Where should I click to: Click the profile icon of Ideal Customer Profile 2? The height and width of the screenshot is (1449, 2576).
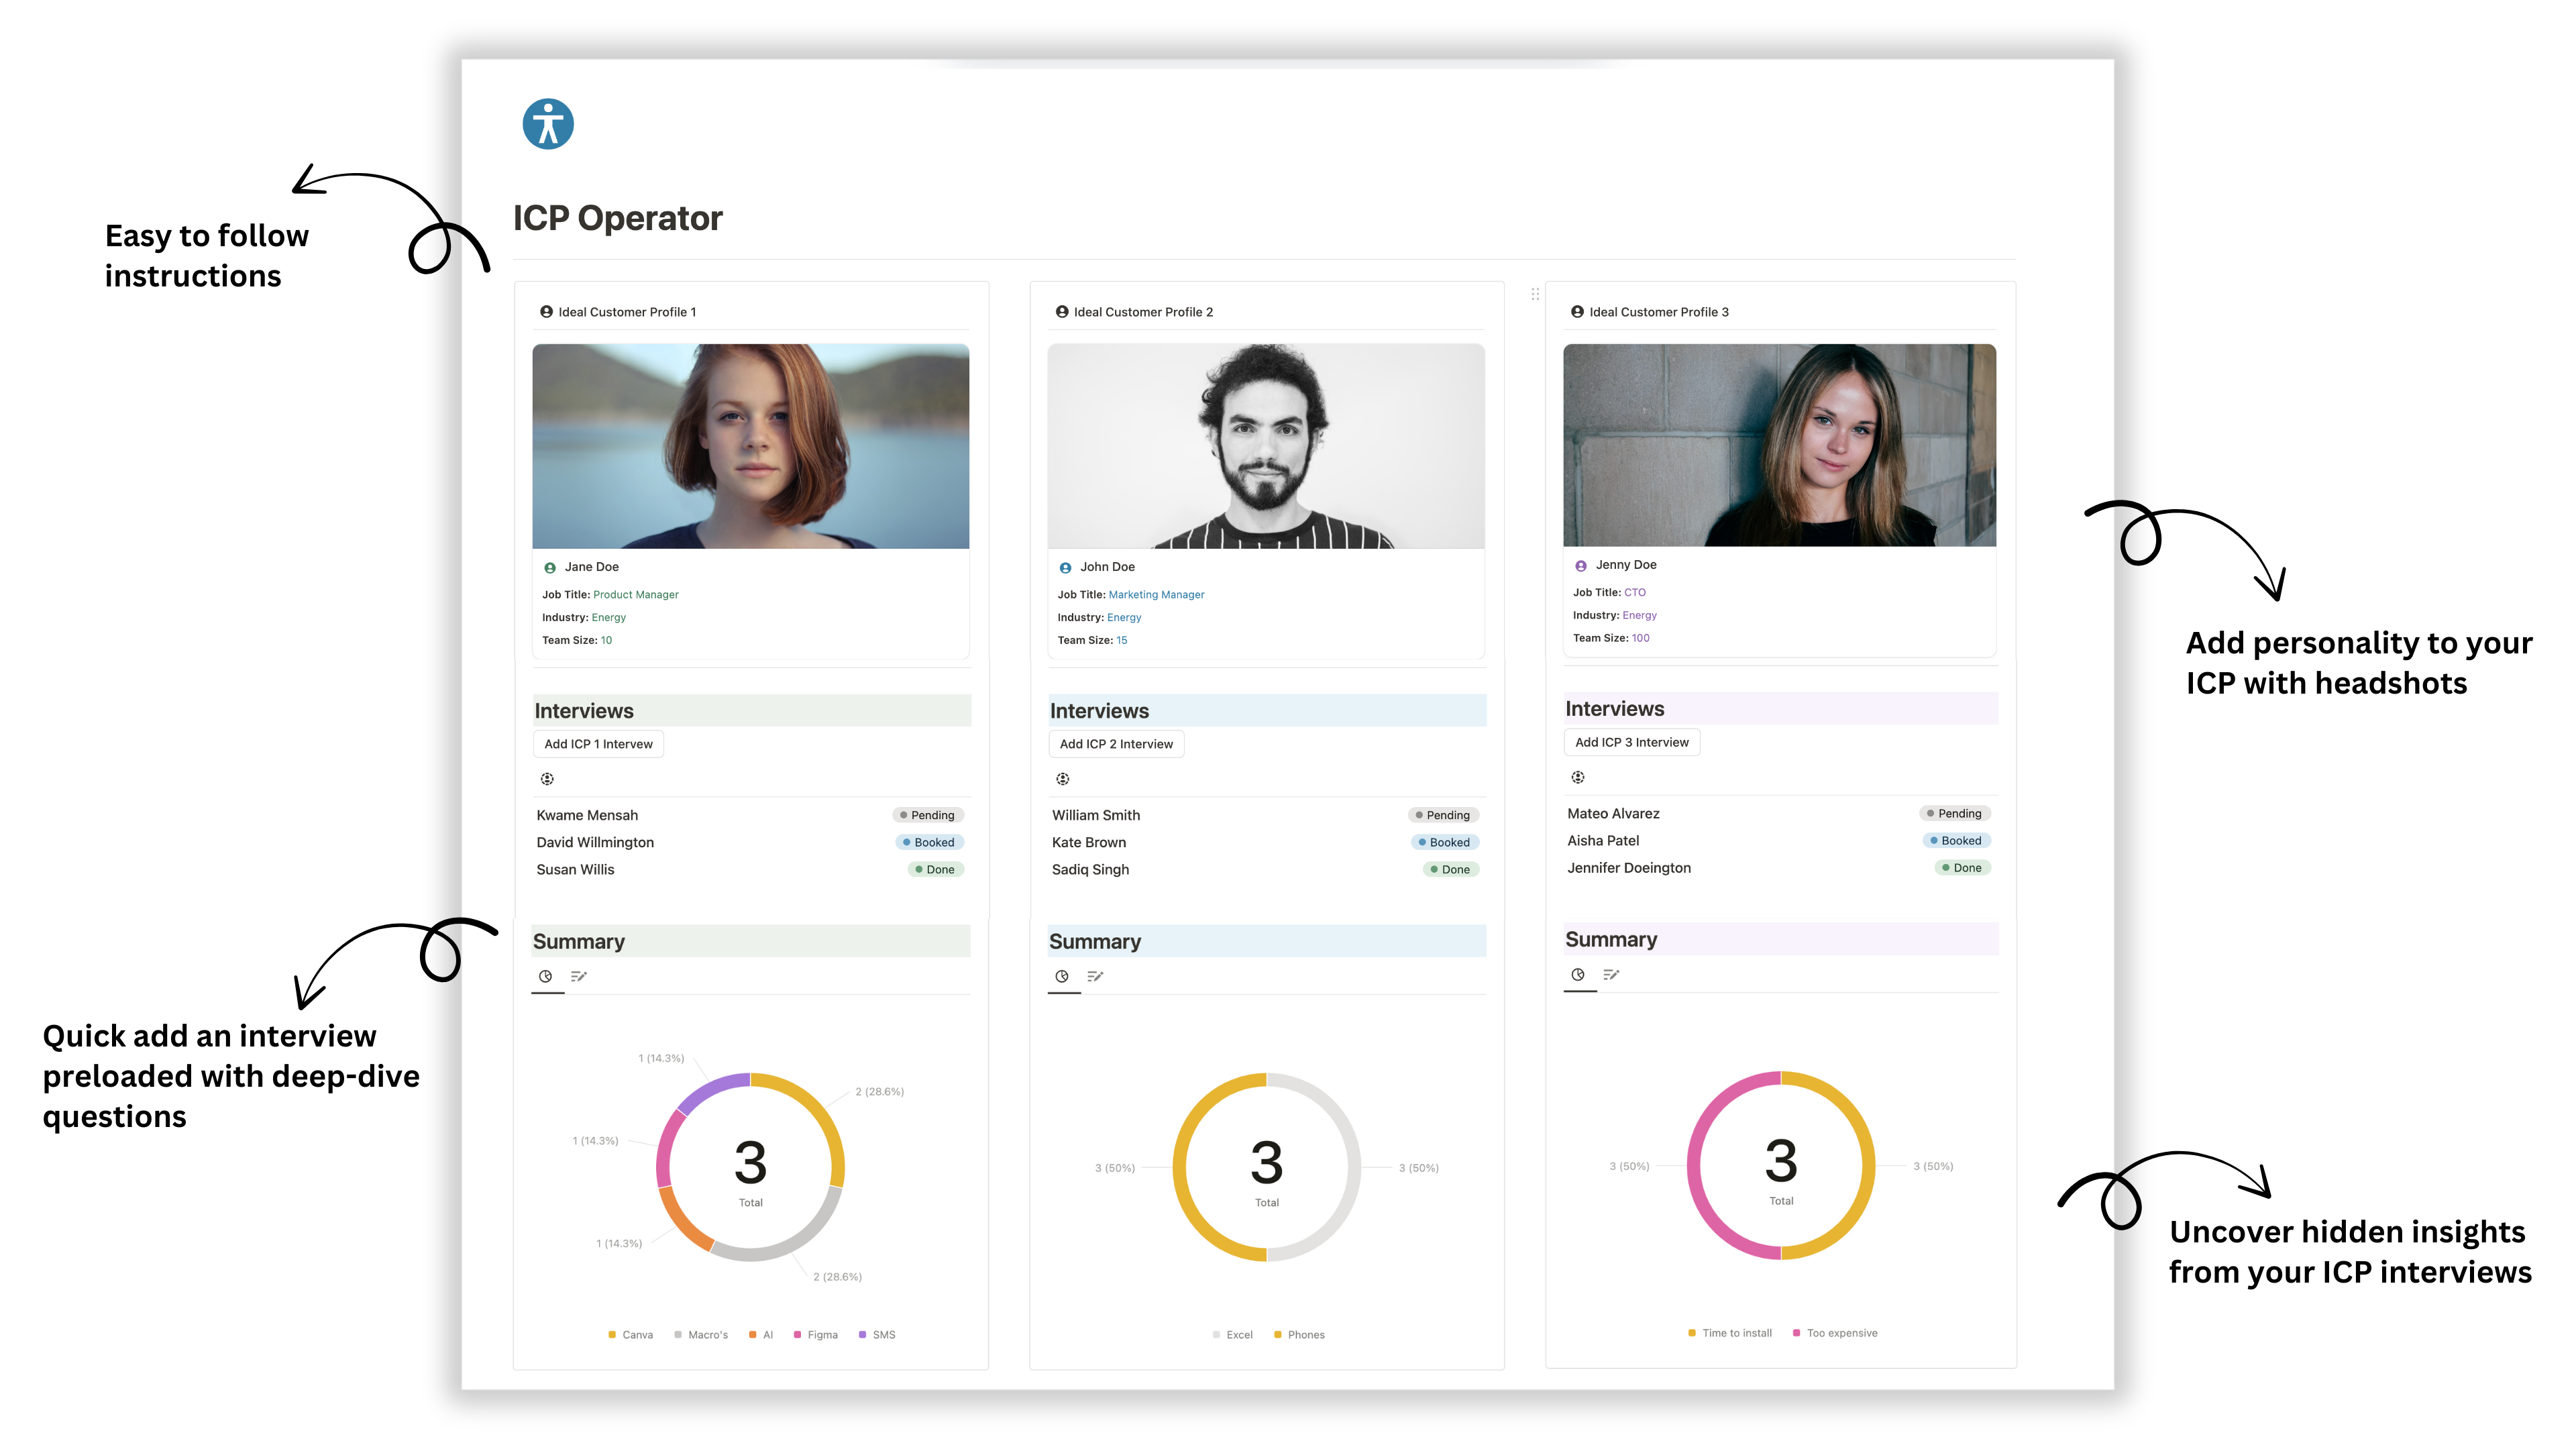(x=1062, y=312)
